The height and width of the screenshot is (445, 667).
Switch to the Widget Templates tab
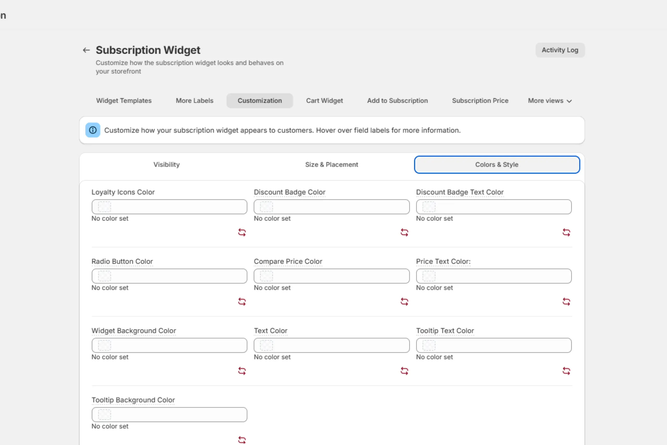click(x=124, y=101)
